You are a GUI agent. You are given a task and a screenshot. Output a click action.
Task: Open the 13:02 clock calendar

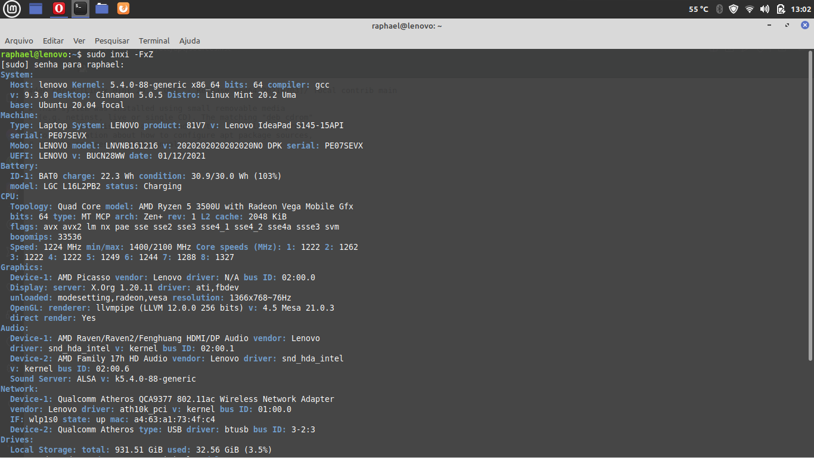pos(800,9)
